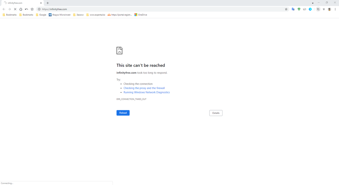Click 'Checking the proxy and the firewall' link
The width and height of the screenshot is (339, 185).
click(144, 88)
